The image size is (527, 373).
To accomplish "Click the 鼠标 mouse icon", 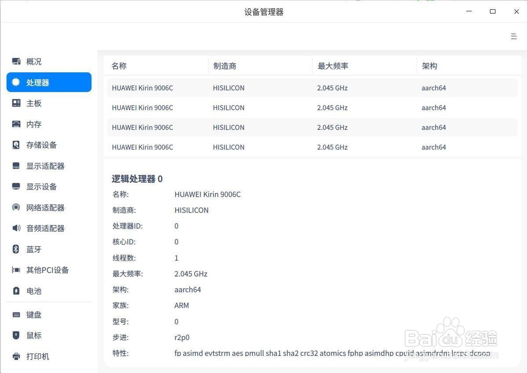I will (16, 335).
